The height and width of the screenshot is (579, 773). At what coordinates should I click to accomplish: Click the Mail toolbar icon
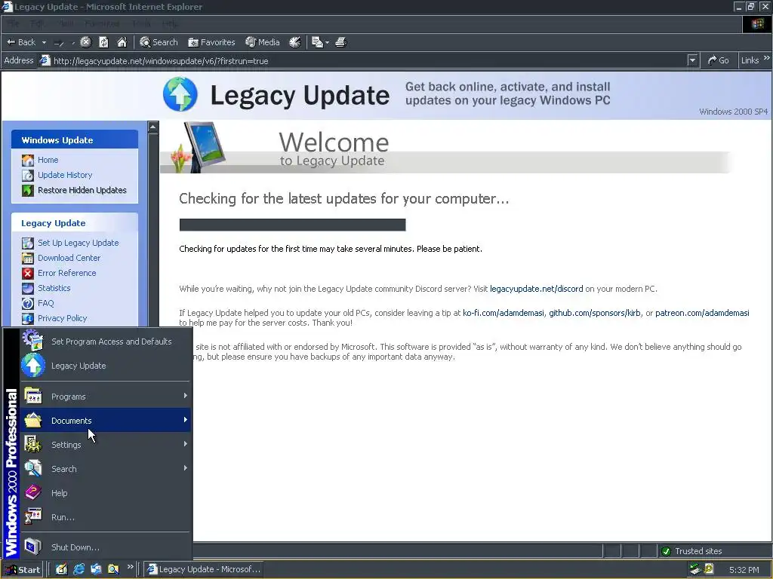click(x=318, y=42)
